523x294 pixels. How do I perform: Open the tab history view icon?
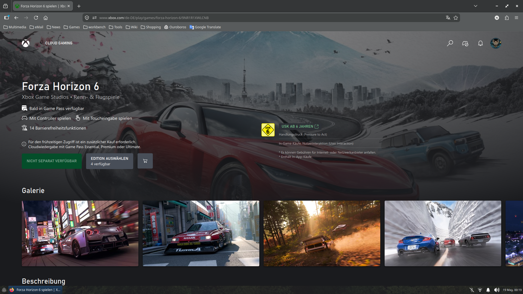pos(5,6)
